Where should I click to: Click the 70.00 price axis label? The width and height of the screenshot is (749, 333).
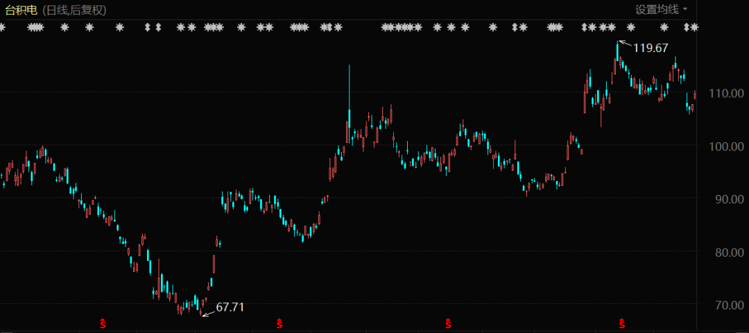(728, 305)
